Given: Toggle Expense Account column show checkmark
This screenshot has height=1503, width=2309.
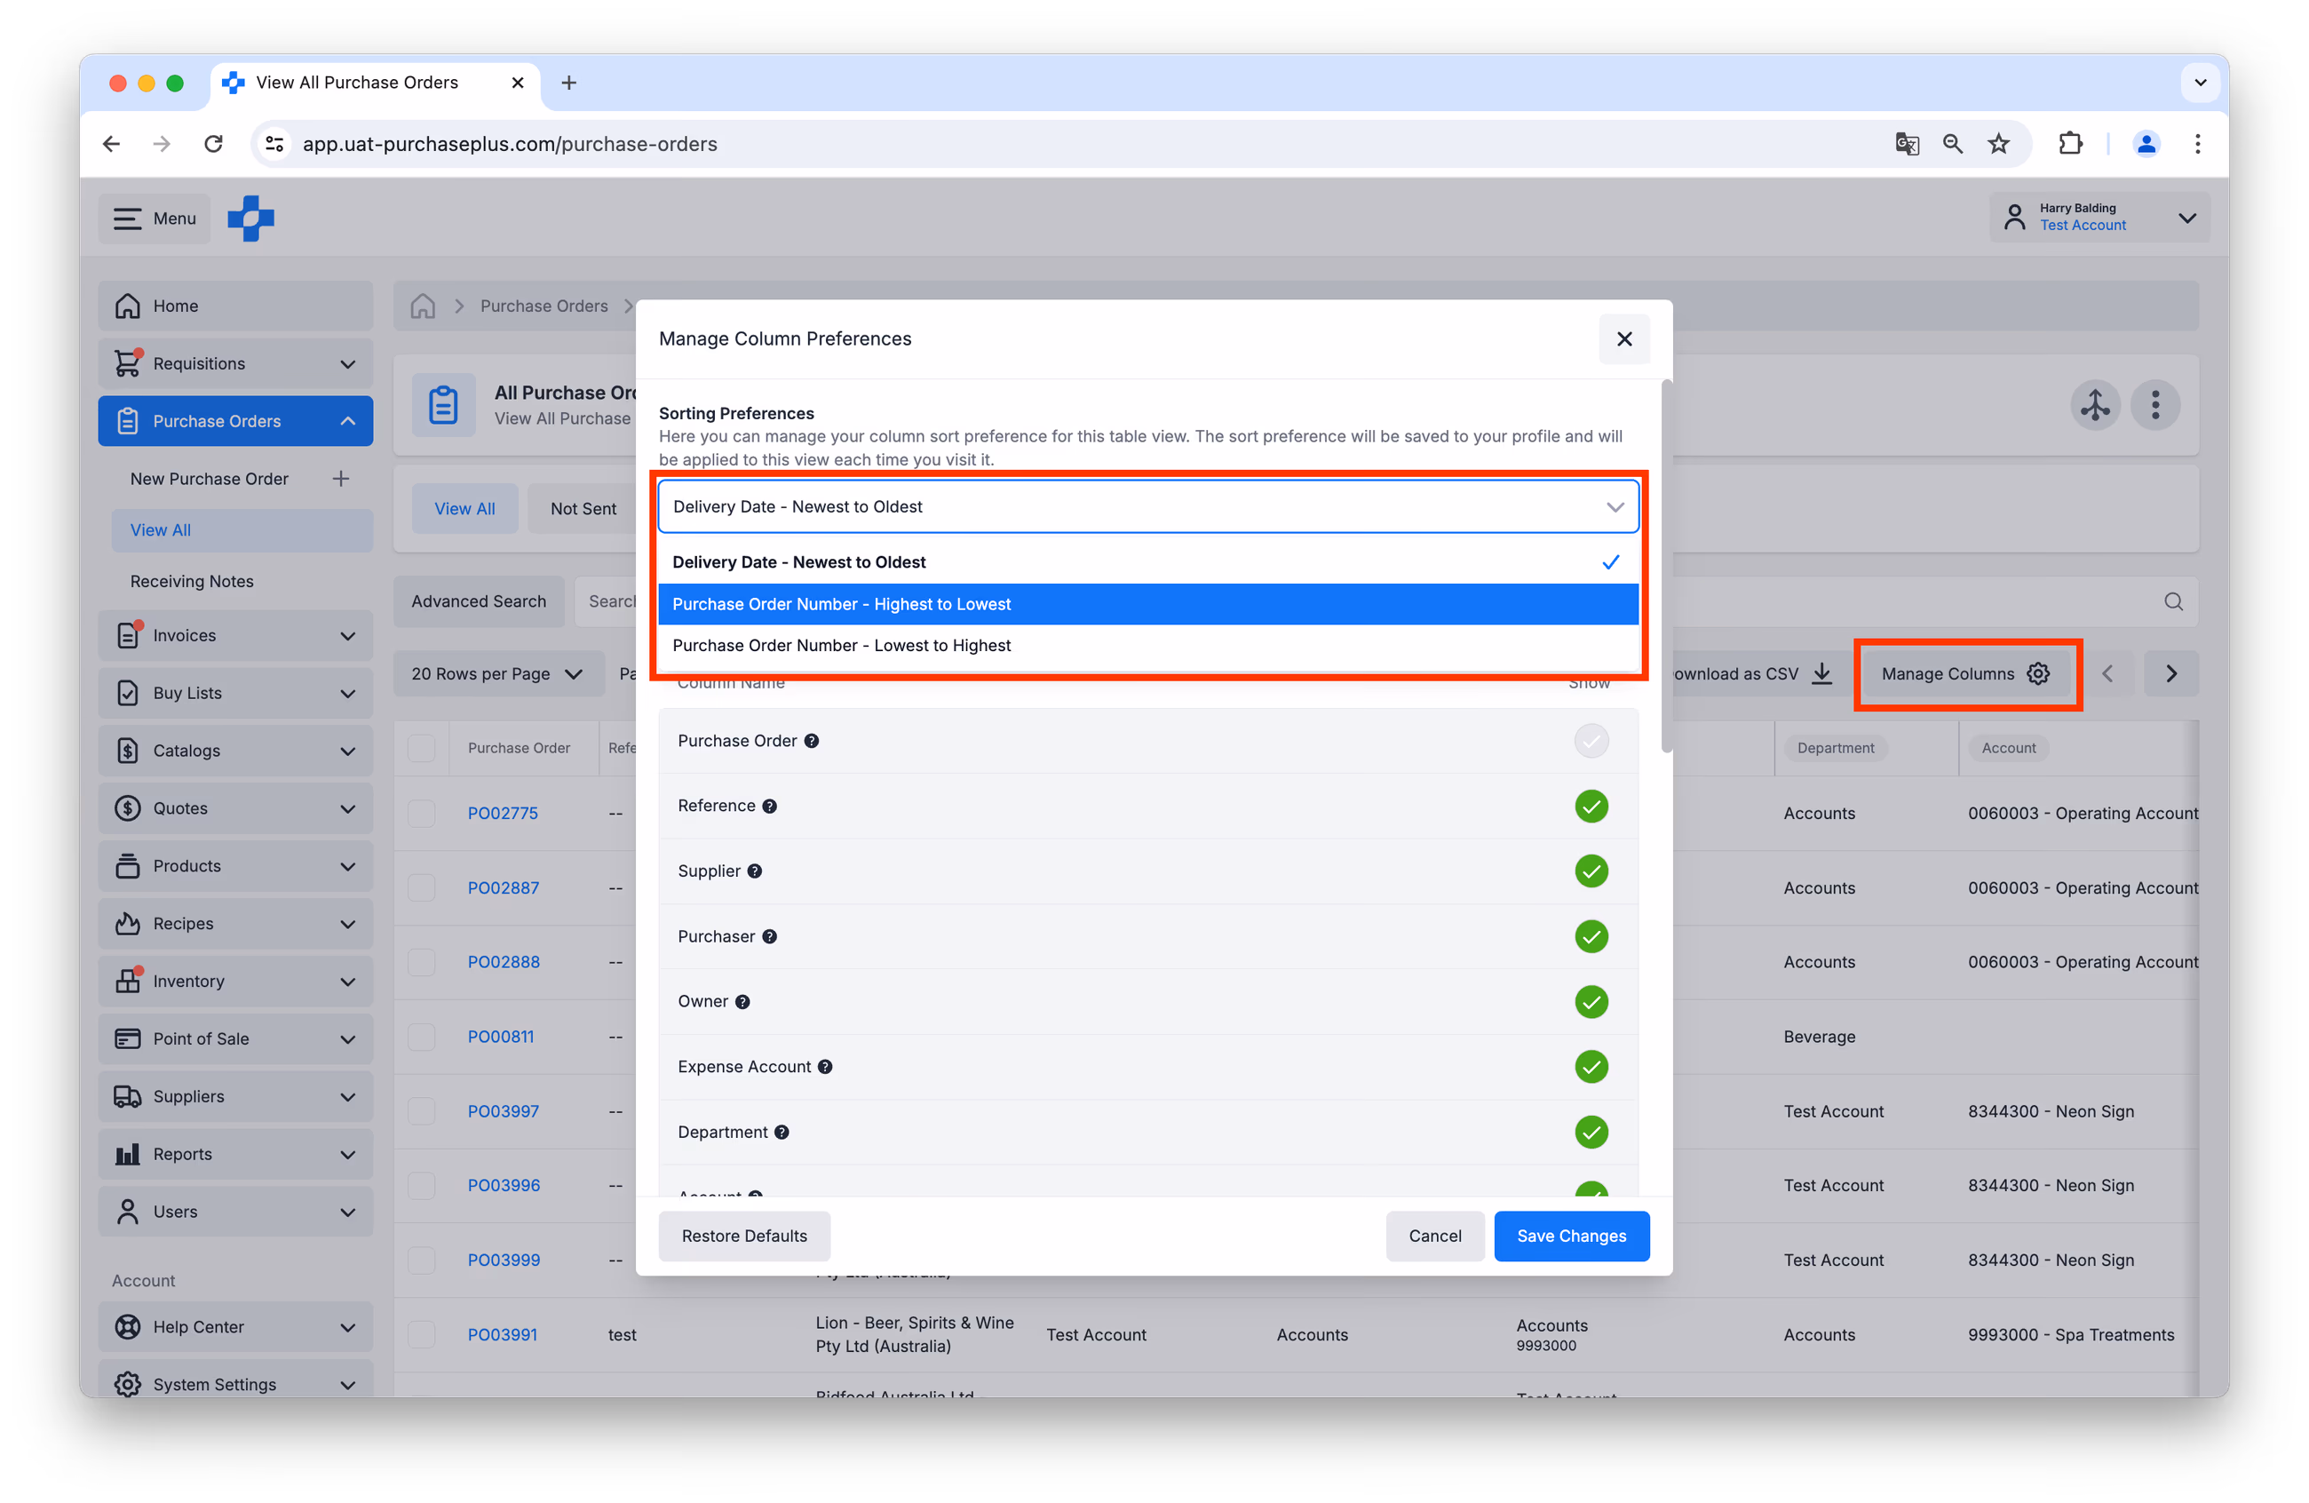Looking at the screenshot, I should pyautogui.click(x=1591, y=1066).
